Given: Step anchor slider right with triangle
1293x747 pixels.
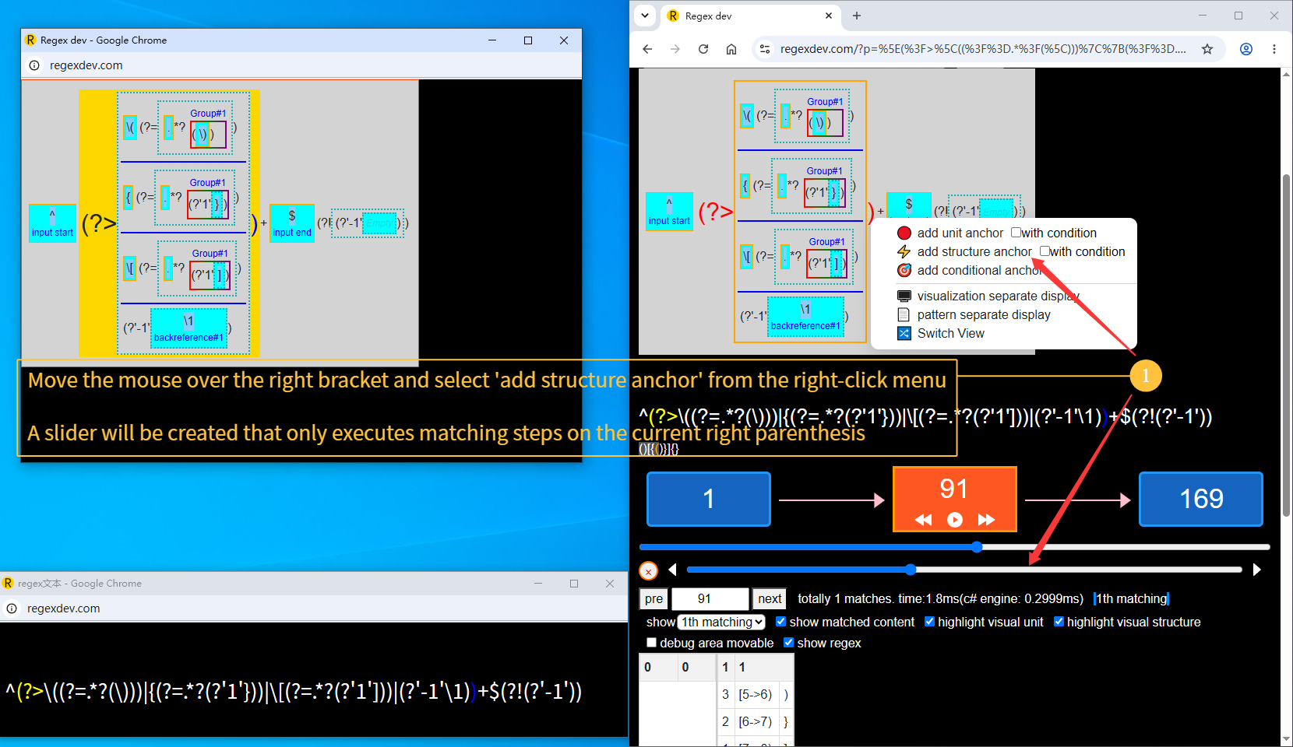Looking at the screenshot, I should coord(1256,570).
